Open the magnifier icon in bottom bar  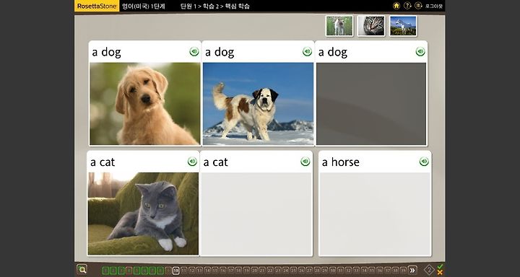(x=82, y=269)
